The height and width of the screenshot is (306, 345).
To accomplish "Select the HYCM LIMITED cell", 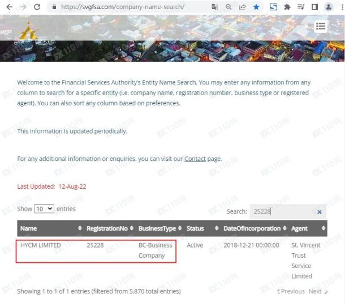I will (x=41, y=245).
